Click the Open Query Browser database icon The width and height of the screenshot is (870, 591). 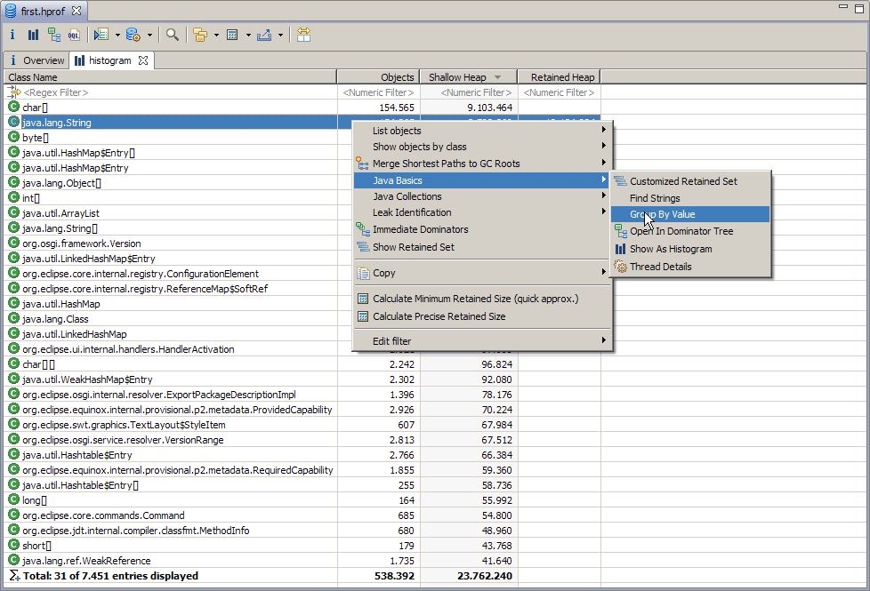click(133, 35)
